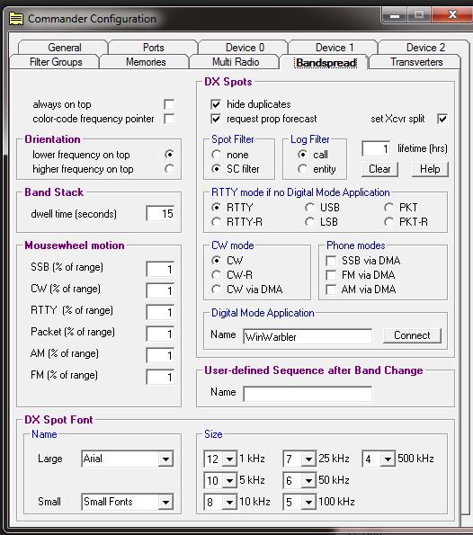The width and height of the screenshot is (473, 535).
Task: Open the Device 1 tab
Action: (x=335, y=47)
